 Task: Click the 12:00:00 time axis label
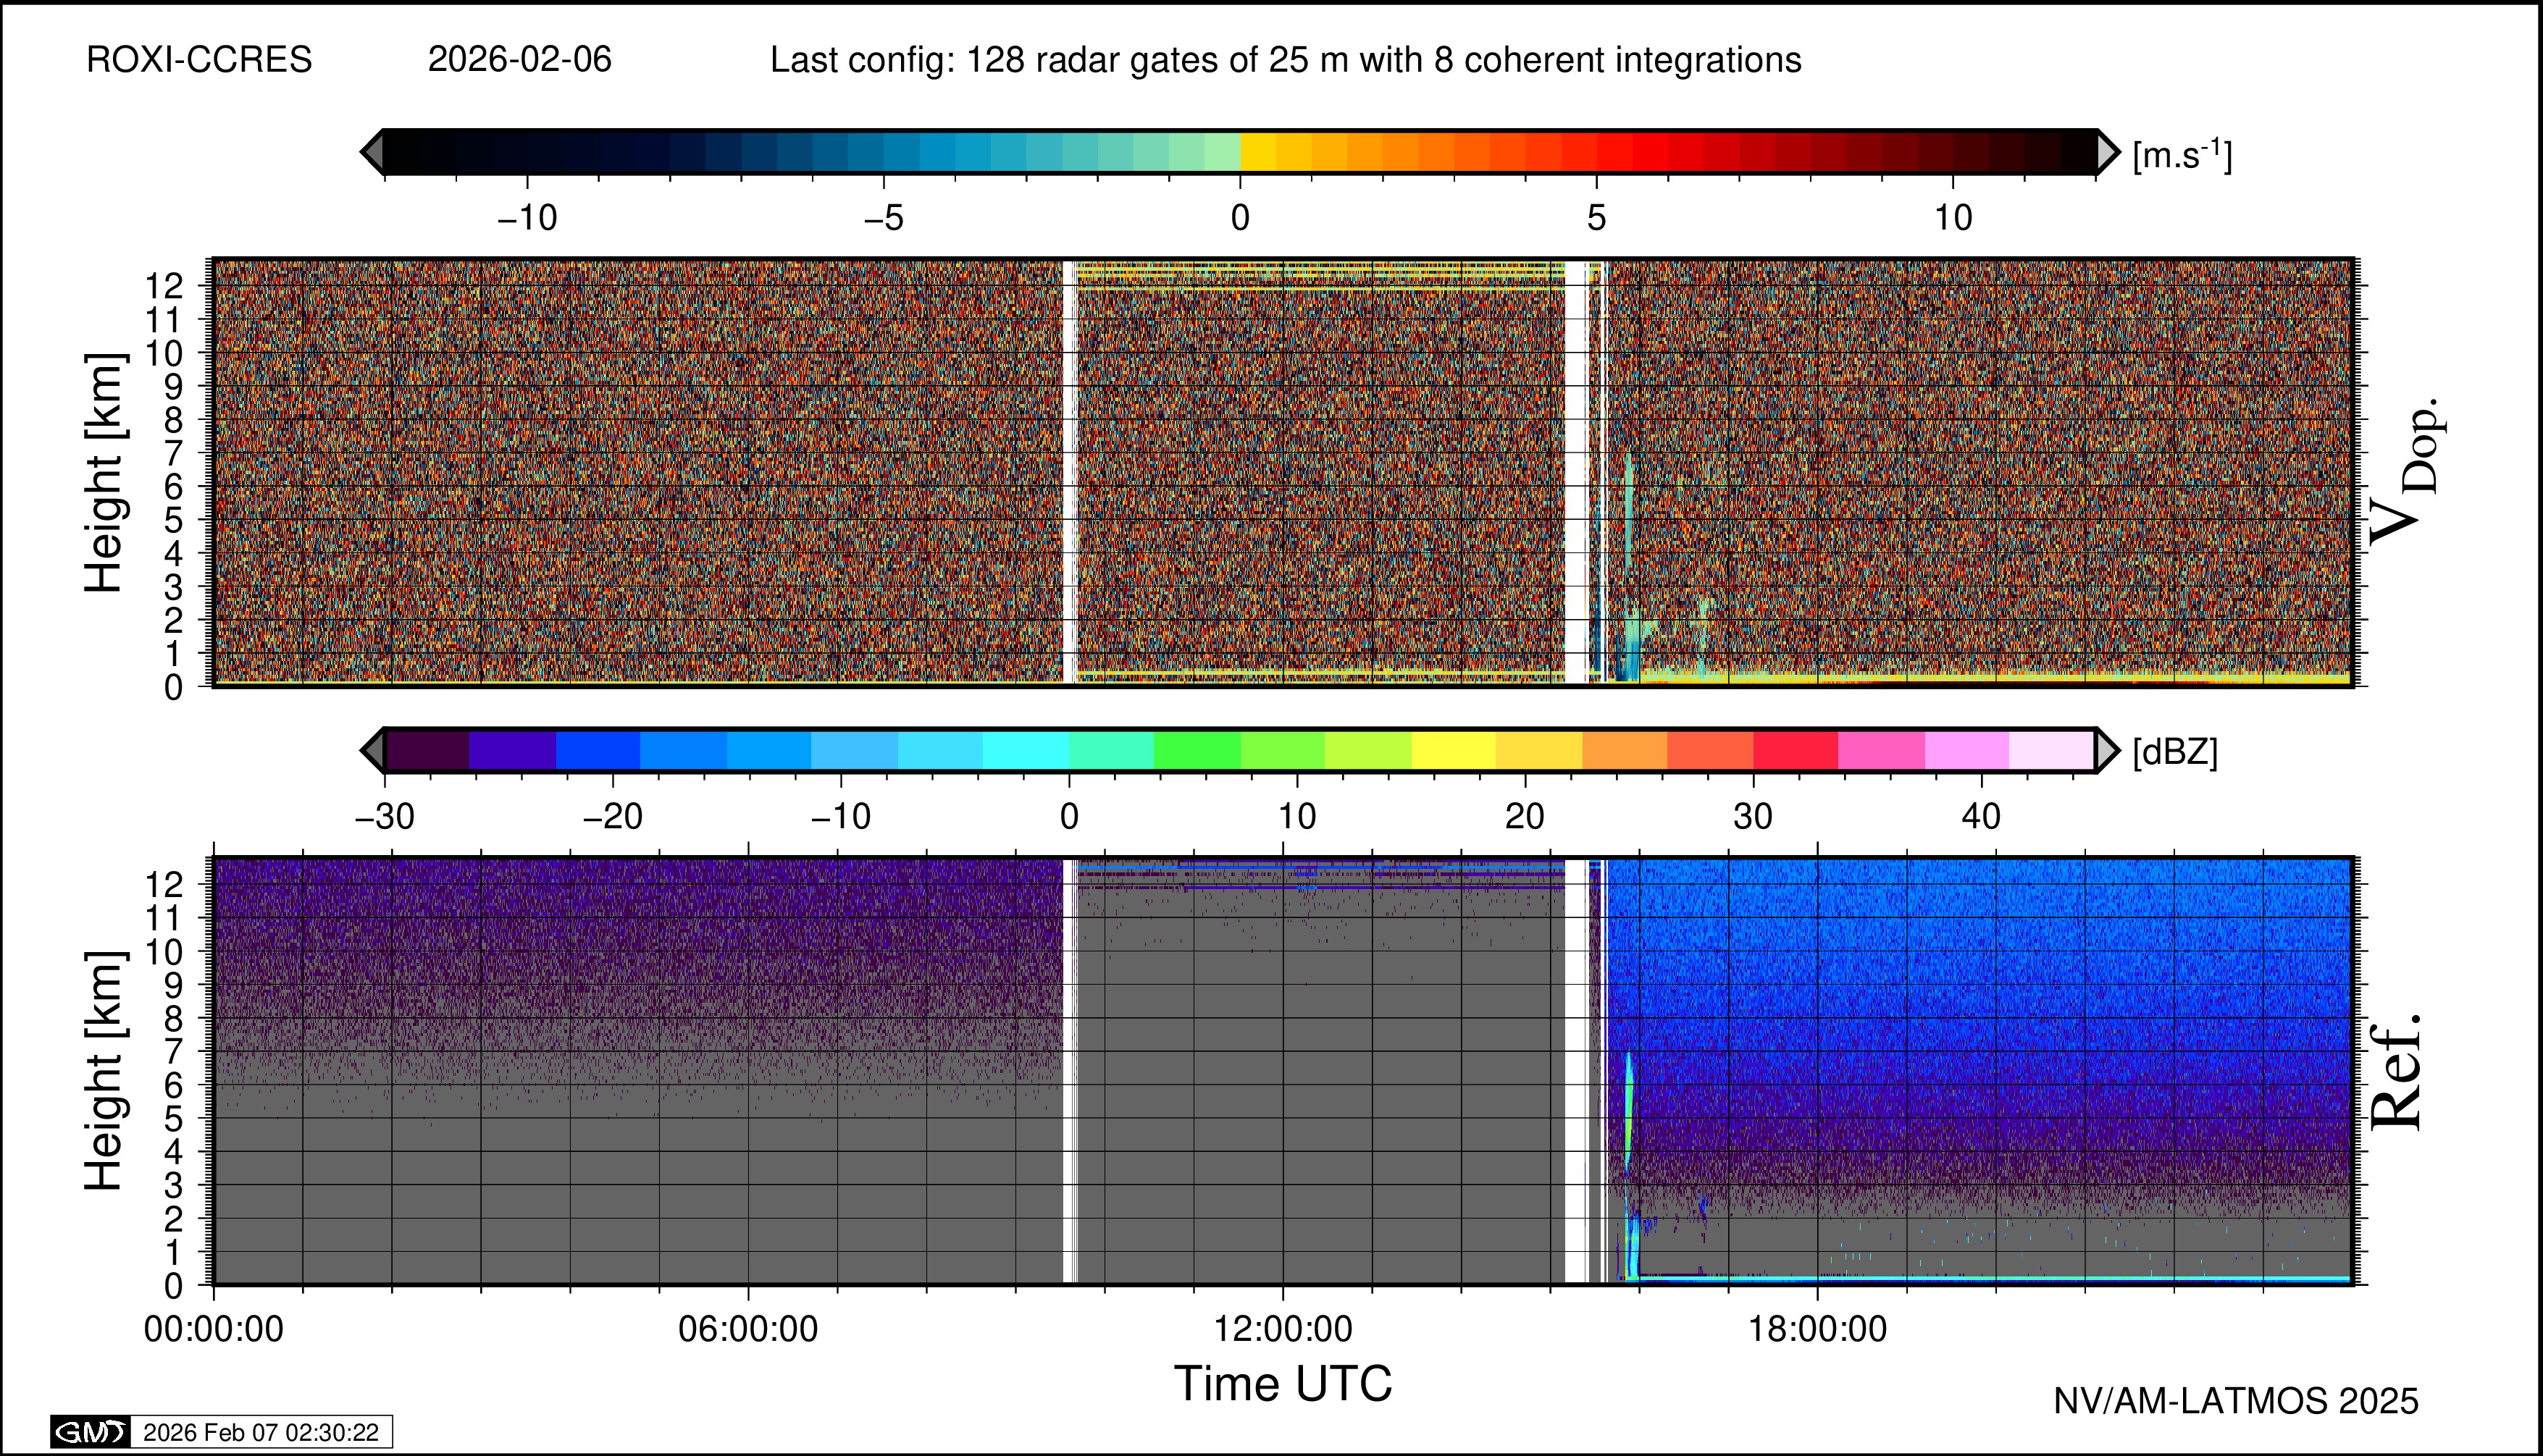coord(1283,1330)
